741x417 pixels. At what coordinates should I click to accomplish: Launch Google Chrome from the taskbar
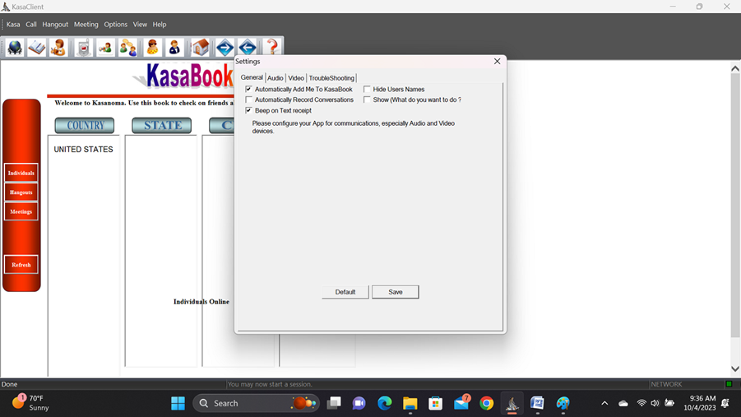[x=486, y=403]
